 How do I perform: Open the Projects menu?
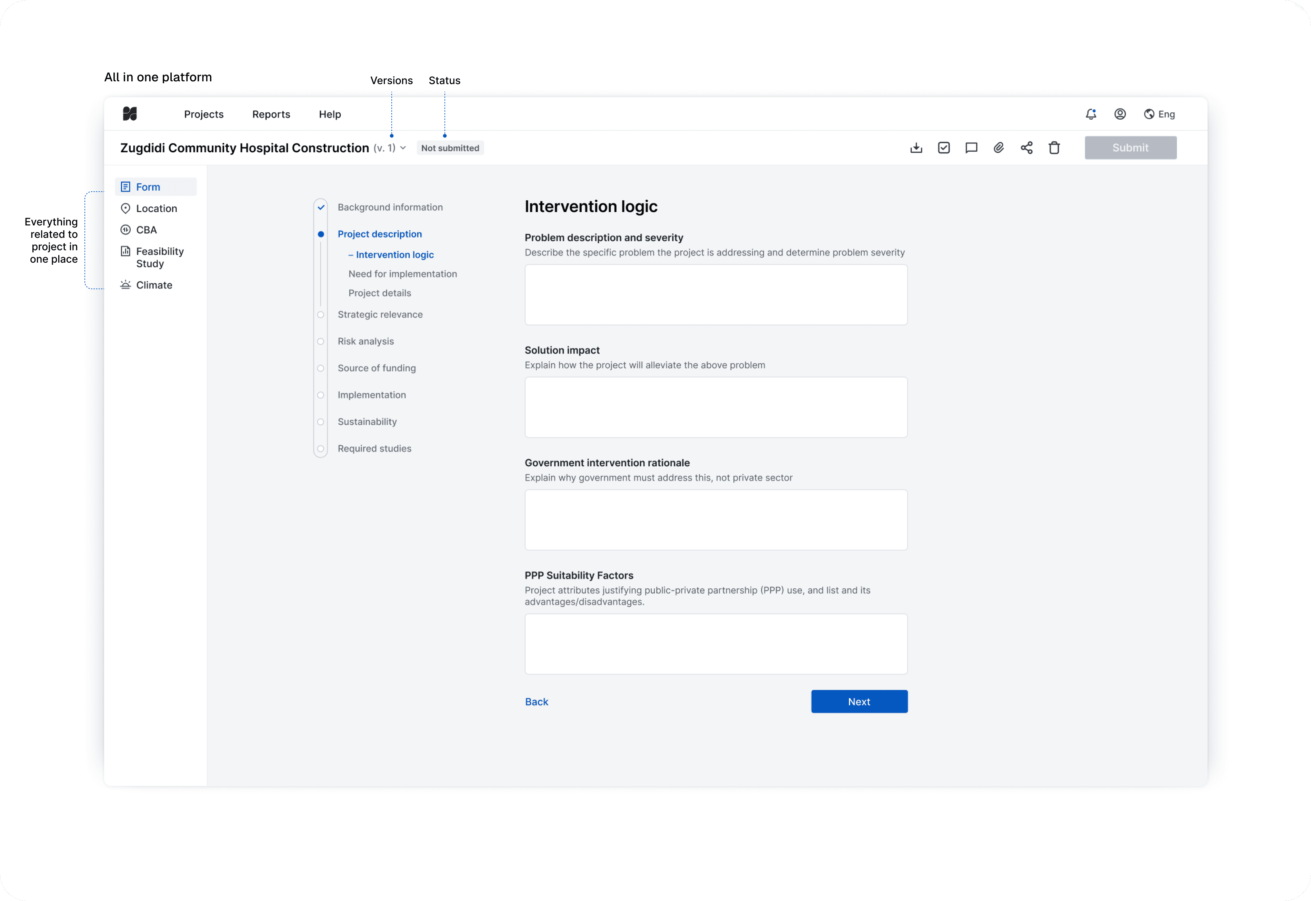[204, 114]
